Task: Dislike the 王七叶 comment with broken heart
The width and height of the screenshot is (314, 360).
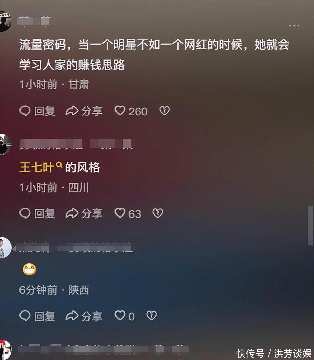Action: click(158, 213)
